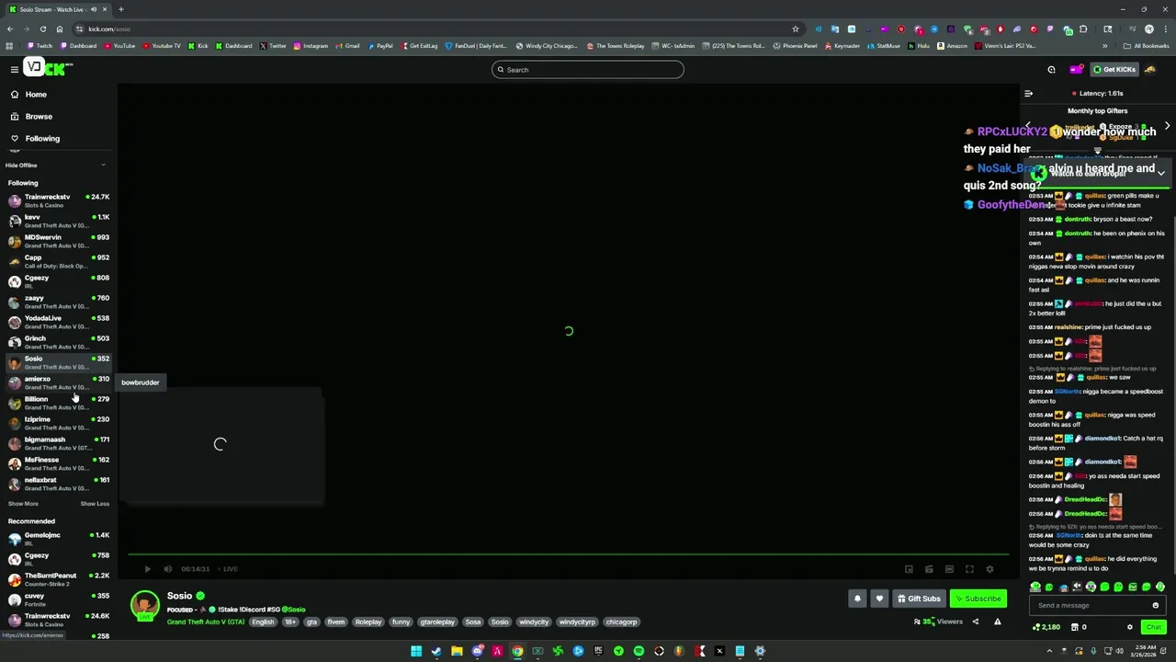Select Grinch channel in the following list
Screen dimensions: 1176x662
[x=58, y=341]
